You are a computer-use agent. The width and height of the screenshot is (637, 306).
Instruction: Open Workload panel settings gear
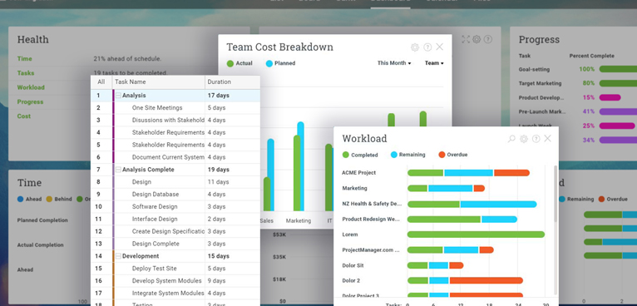tap(524, 139)
